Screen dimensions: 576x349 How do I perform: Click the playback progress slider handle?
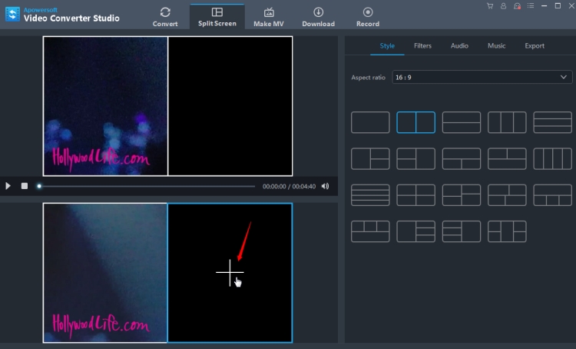pyautogui.click(x=39, y=186)
